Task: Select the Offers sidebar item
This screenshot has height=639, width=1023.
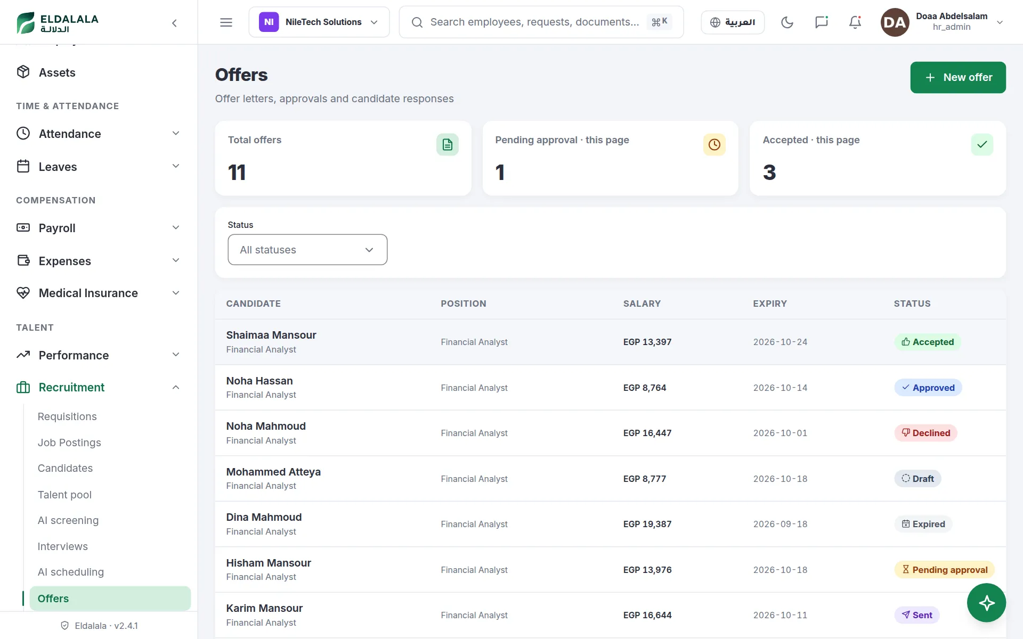Action: (110, 599)
